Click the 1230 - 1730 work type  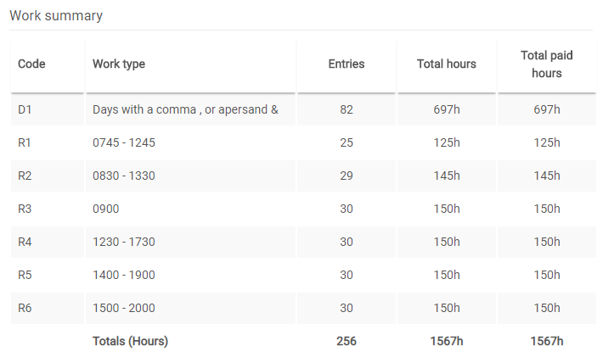point(124,242)
